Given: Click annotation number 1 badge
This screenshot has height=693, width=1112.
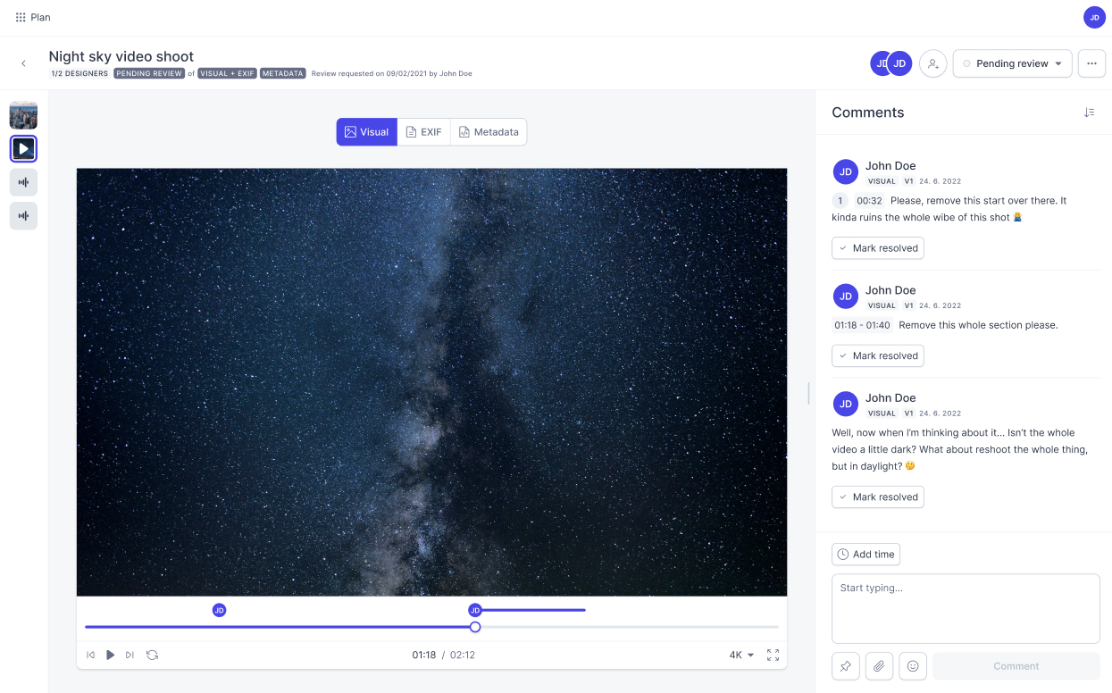Looking at the screenshot, I should pos(840,201).
